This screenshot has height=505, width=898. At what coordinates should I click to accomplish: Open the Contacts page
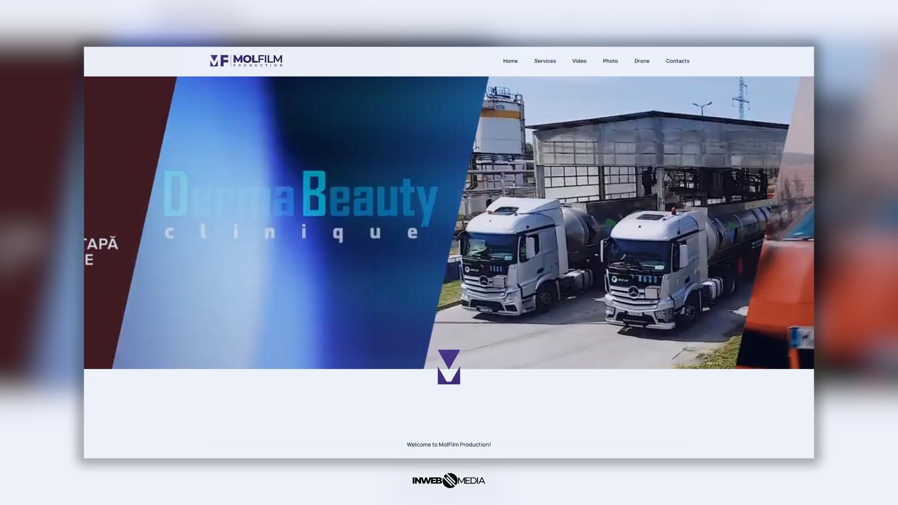point(677,61)
